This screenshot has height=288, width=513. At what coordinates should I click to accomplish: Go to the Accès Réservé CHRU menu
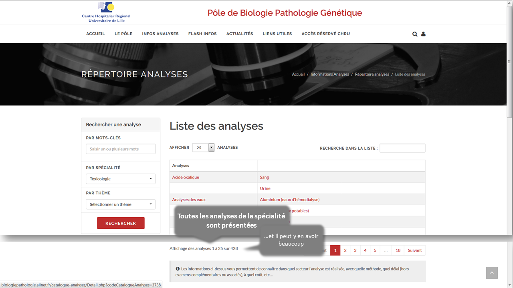[x=325, y=34]
